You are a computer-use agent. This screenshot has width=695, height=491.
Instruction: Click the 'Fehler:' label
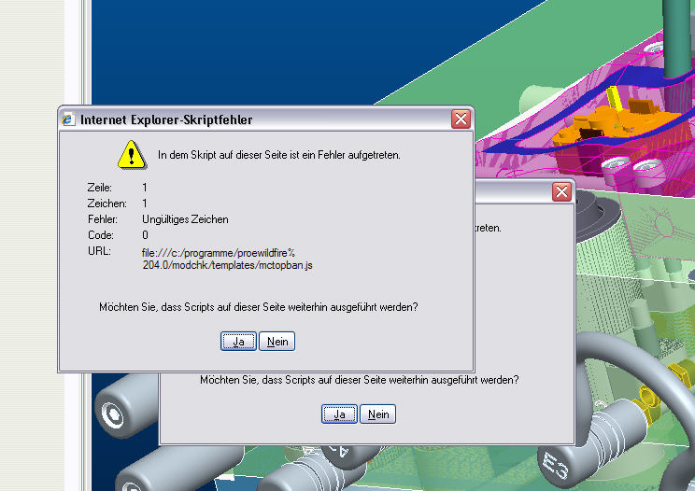coord(103,219)
